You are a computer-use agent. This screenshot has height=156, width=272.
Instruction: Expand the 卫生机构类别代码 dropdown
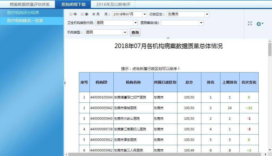pyautogui.click(x=135, y=23)
